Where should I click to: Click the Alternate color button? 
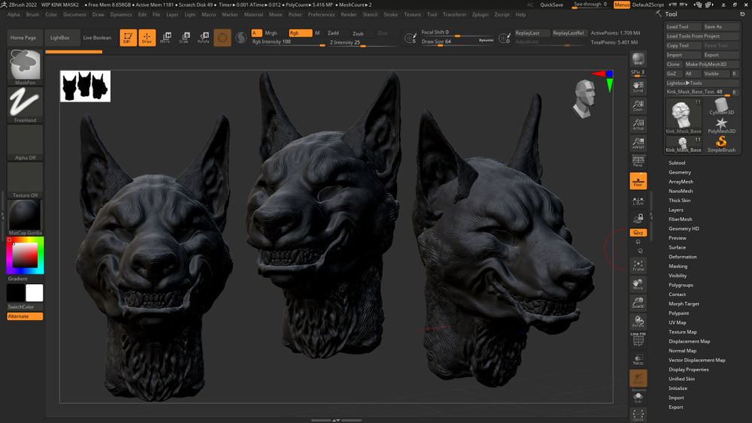tap(25, 316)
